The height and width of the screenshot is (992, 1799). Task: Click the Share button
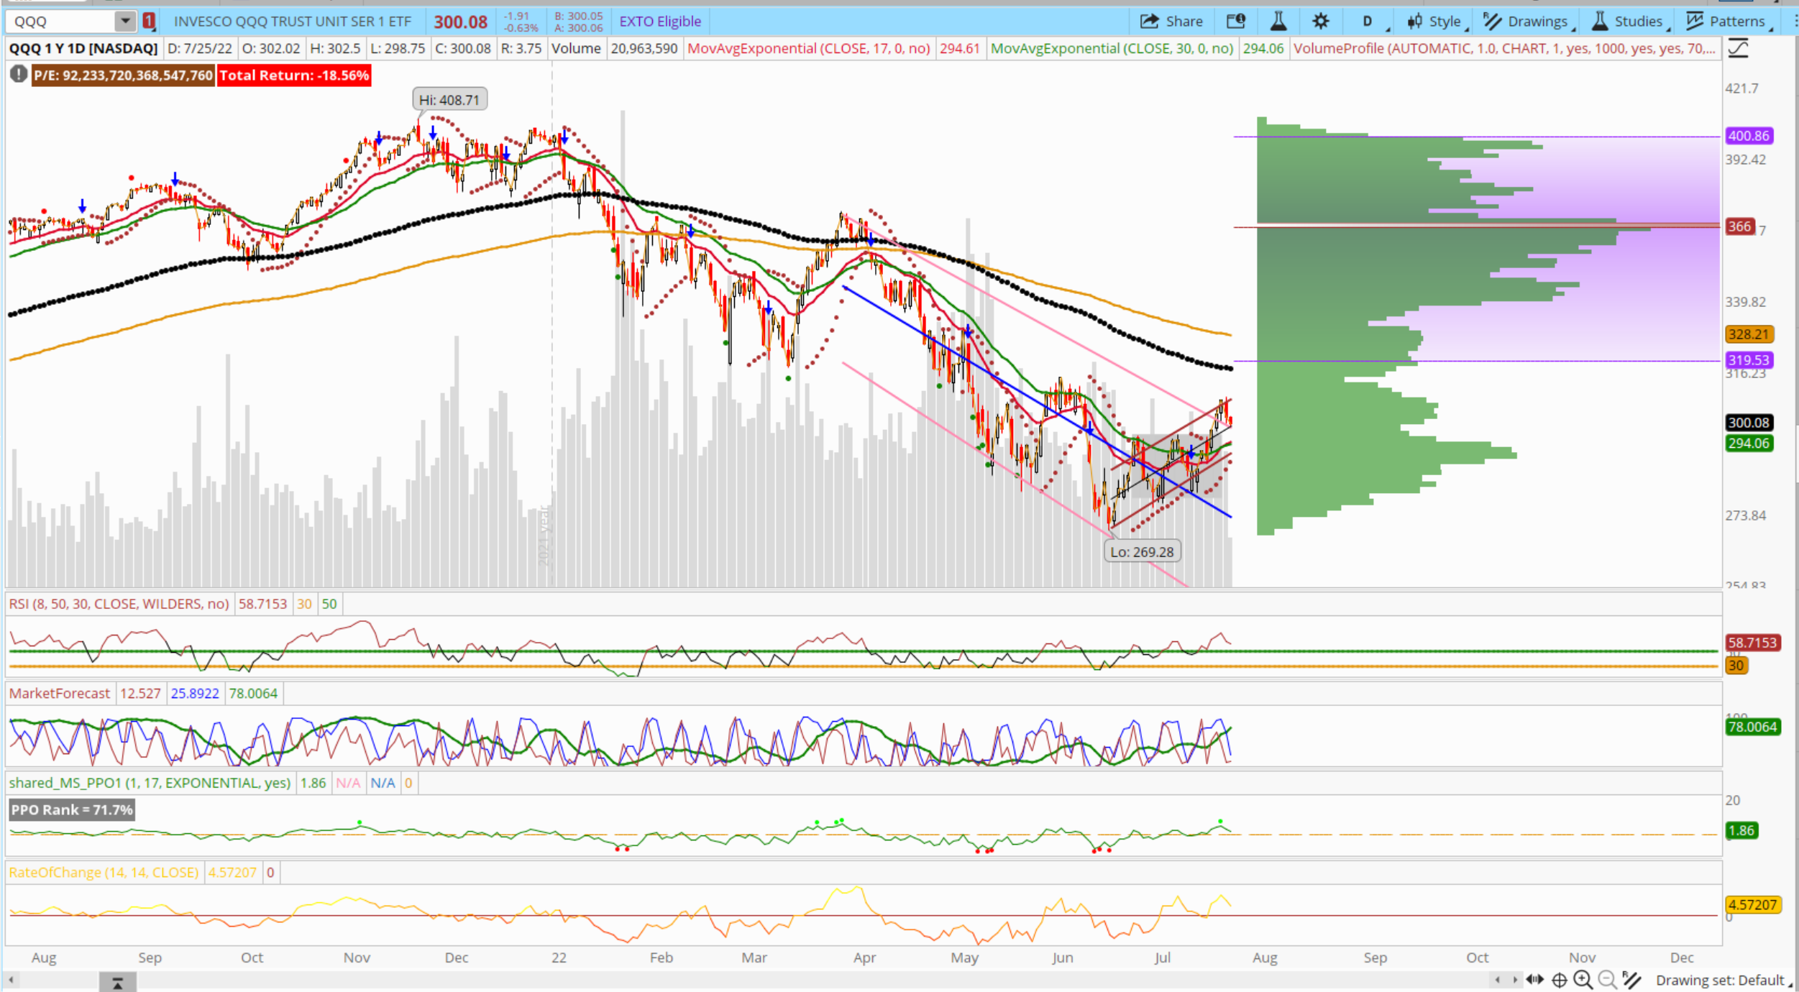tap(1171, 22)
